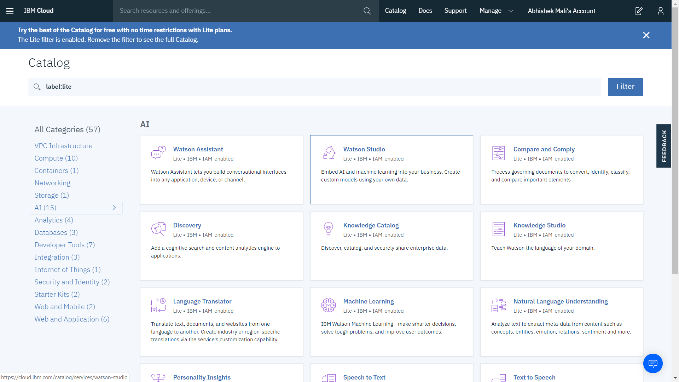Open the Discovery title link

tap(187, 225)
